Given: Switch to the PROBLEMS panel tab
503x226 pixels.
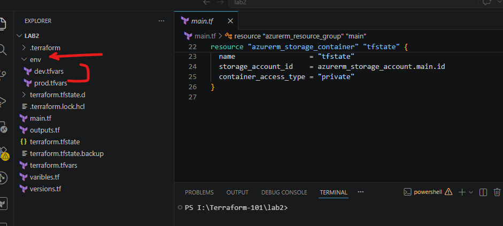Looking at the screenshot, I should (199, 192).
